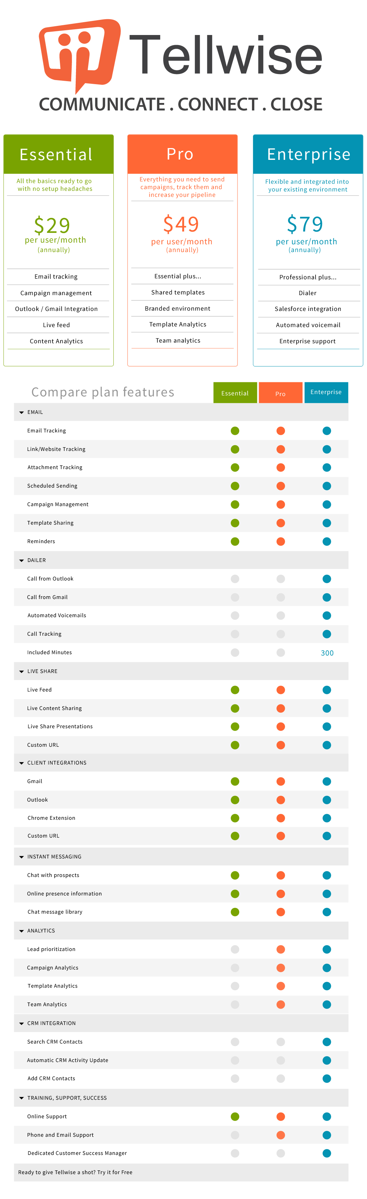This screenshot has height=1199, width=367.
Task: Click the 300 included minutes value
Action: pyautogui.click(x=327, y=653)
